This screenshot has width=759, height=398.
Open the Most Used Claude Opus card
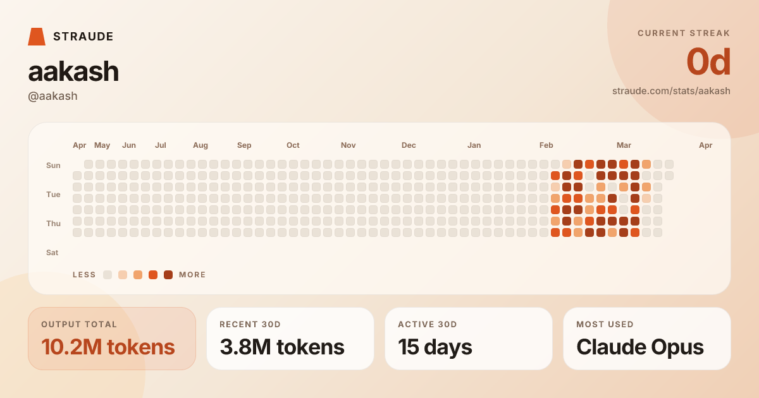[x=647, y=339]
